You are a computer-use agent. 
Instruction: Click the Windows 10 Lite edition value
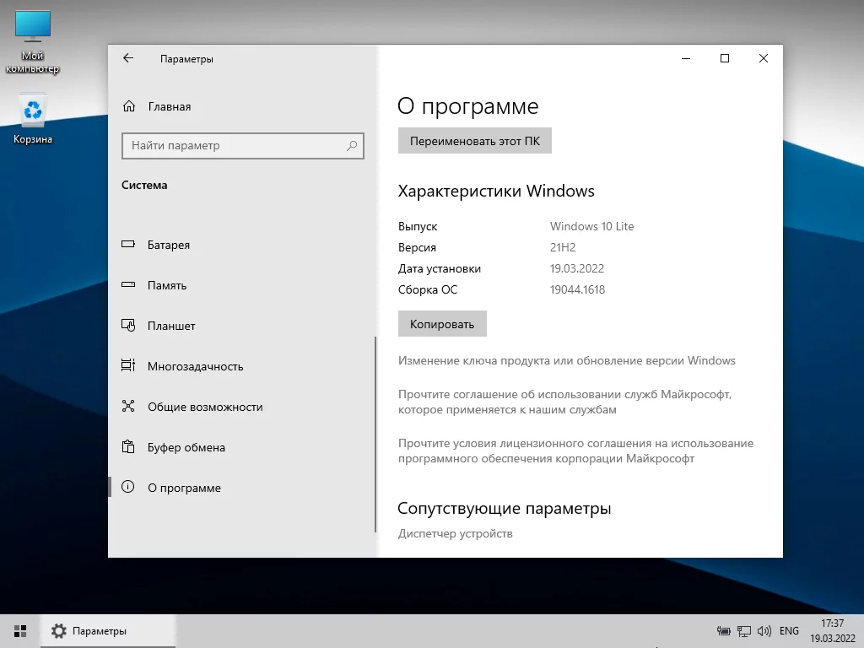pyautogui.click(x=591, y=226)
